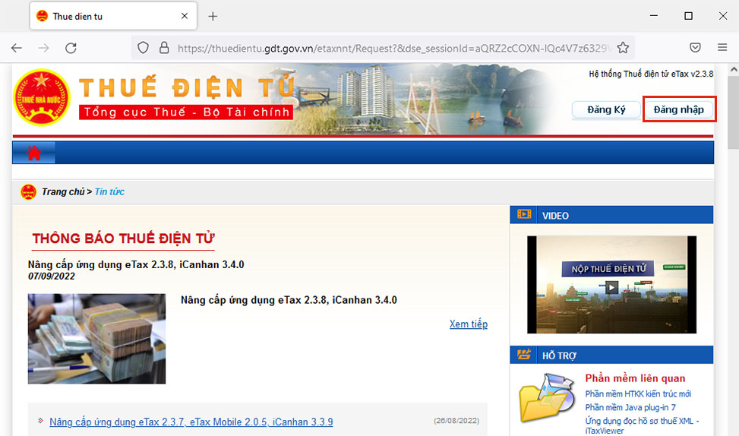Open the Firefox hamburger menu
Screen dimensions: 739x436
click(722, 48)
